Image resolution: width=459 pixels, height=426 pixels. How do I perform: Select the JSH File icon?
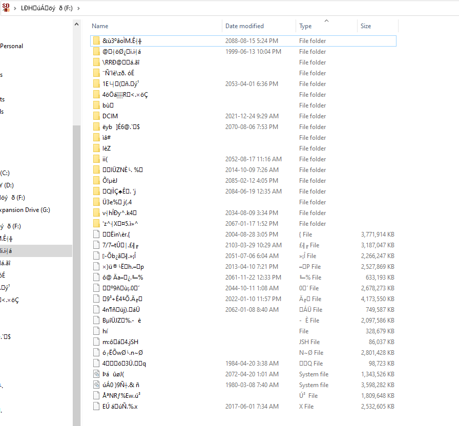pos(97,342)
